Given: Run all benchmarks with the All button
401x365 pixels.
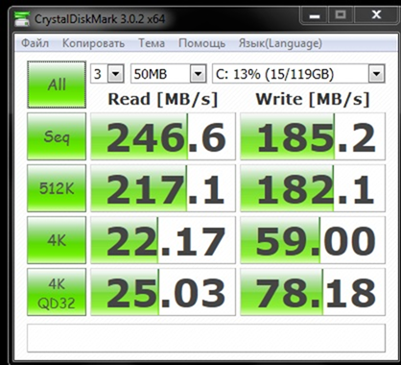Looking at the screenshot, I should pos(57,85).
